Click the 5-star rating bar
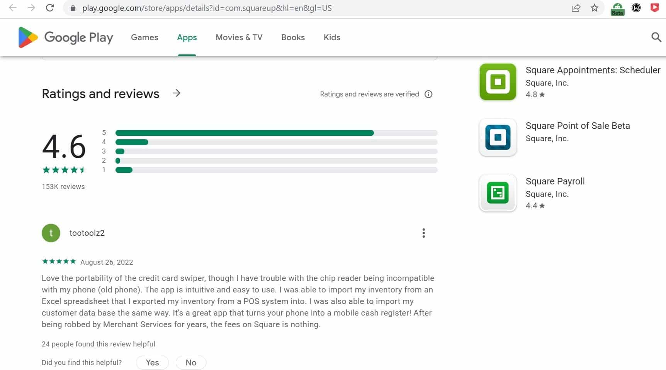 click(x=276, y=133)
